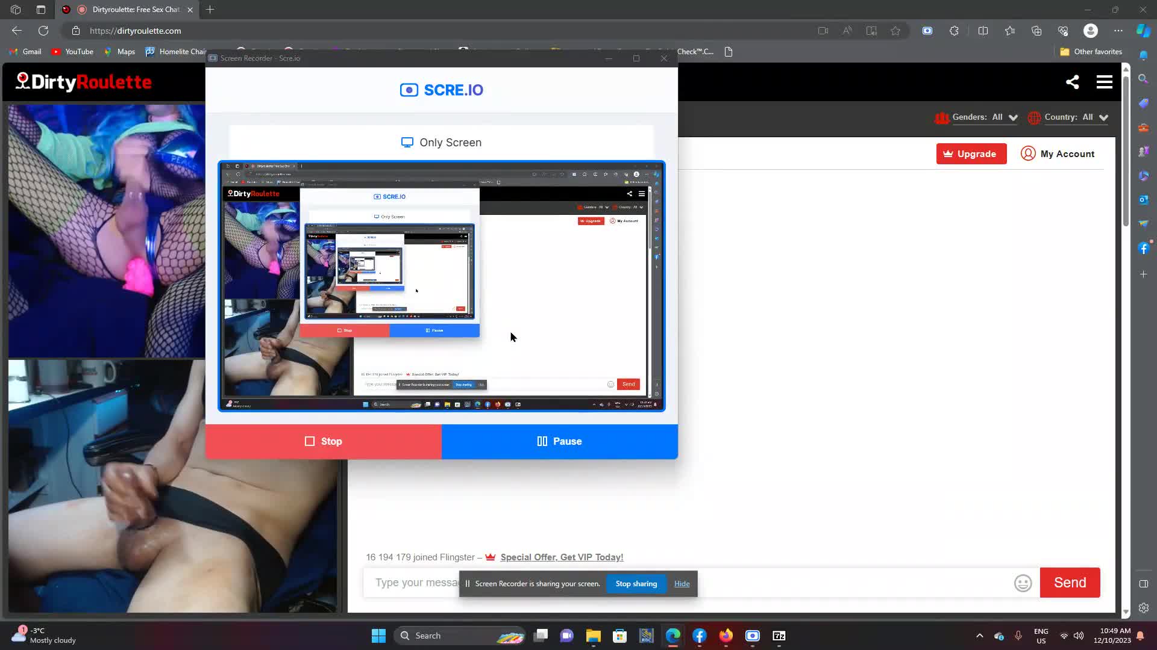
Task: Click the share icon in site header
Action: pos(1072,82)
